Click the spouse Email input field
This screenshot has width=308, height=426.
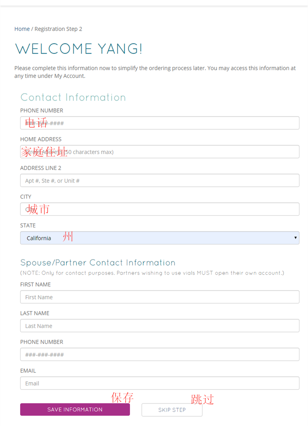159,383
